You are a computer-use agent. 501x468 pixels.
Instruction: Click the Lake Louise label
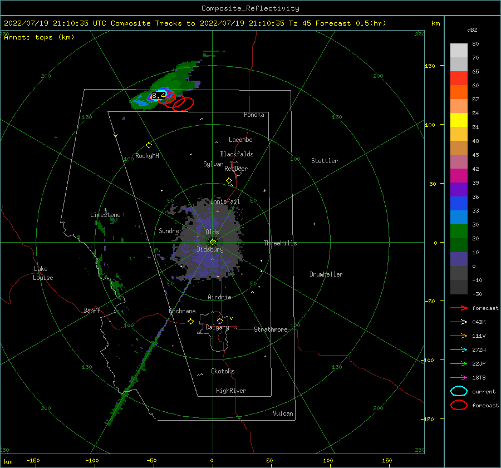pos(43,273)
